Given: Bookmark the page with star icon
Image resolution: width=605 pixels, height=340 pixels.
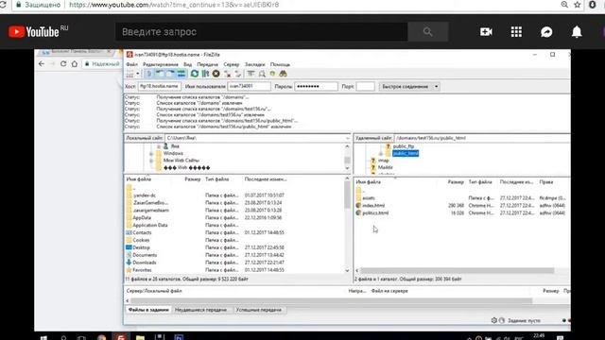Looking at the screenshot, I should [x=578, y=5].
